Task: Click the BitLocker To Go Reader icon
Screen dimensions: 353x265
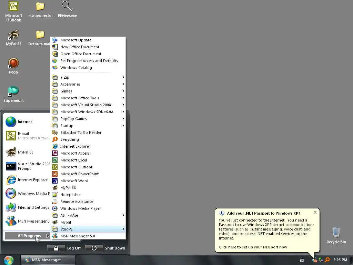Action: [55, 132]
